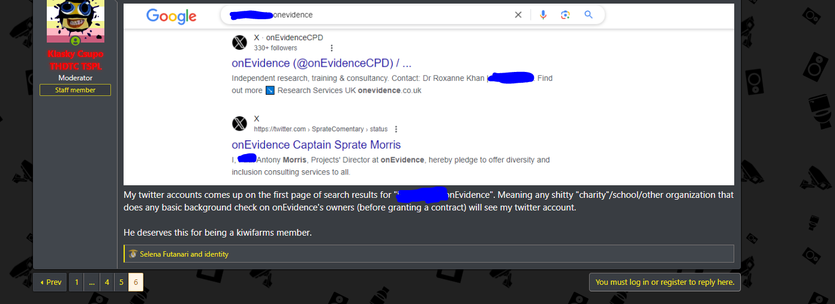Click the user avatar image
The height and width of the screenshot is (304, 835).
click(x=76, y=22)
